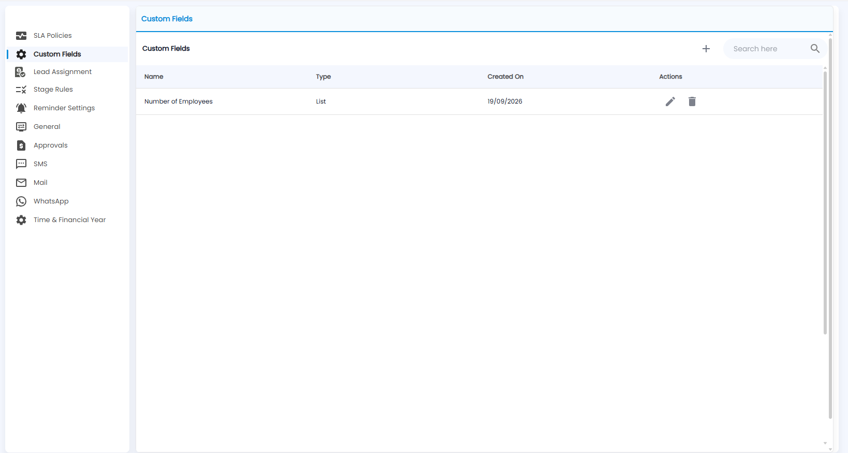Open the General settings label
The height and width of the screenshot is (453, 848).
click(47, 127)
